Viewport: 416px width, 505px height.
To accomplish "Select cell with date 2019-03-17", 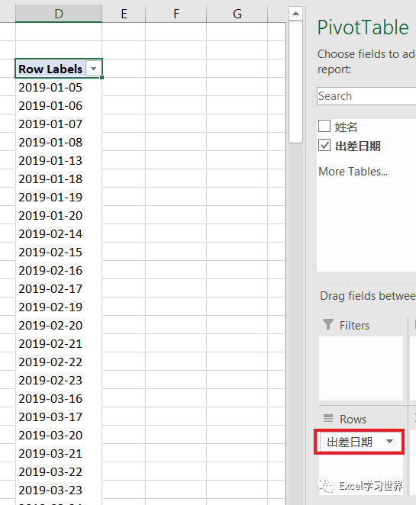I will [x=59, y=417].
